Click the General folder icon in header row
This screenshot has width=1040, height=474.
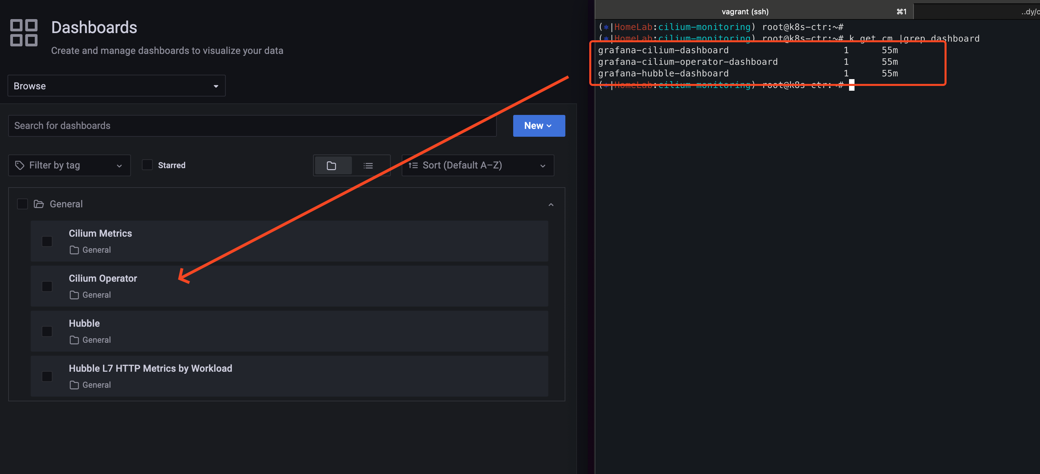pyautogui.click(x=39, y=204)
